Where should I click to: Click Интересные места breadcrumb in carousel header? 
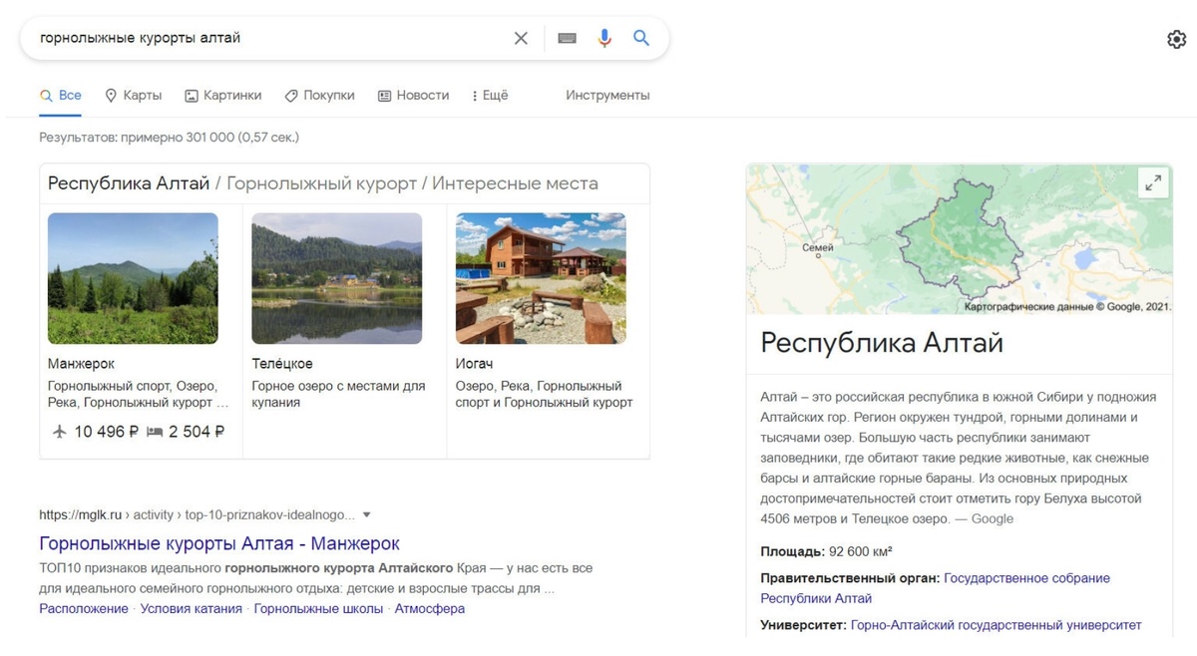click(515, 183)
